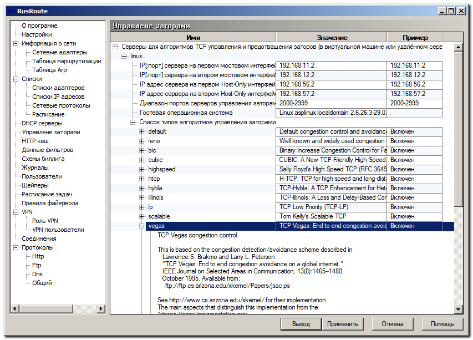Select Таблица Arp tree item
Image resolution: width=473 pixels, height=340 pixels.
tap(49, 70)
